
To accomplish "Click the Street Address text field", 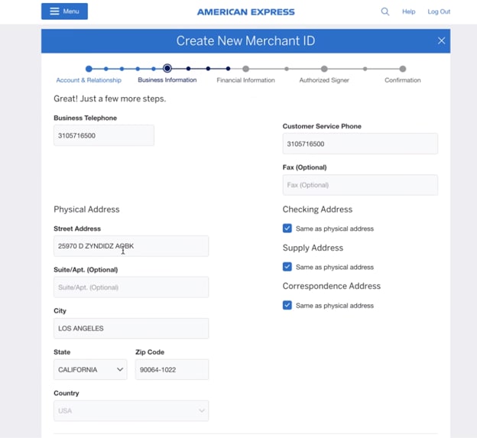I will (x=131, y=246).
